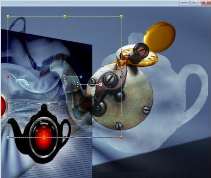Click the bottom-left corner selection handle
The image size is (211, 178).
pyautogui.click(x=8, y=137)
